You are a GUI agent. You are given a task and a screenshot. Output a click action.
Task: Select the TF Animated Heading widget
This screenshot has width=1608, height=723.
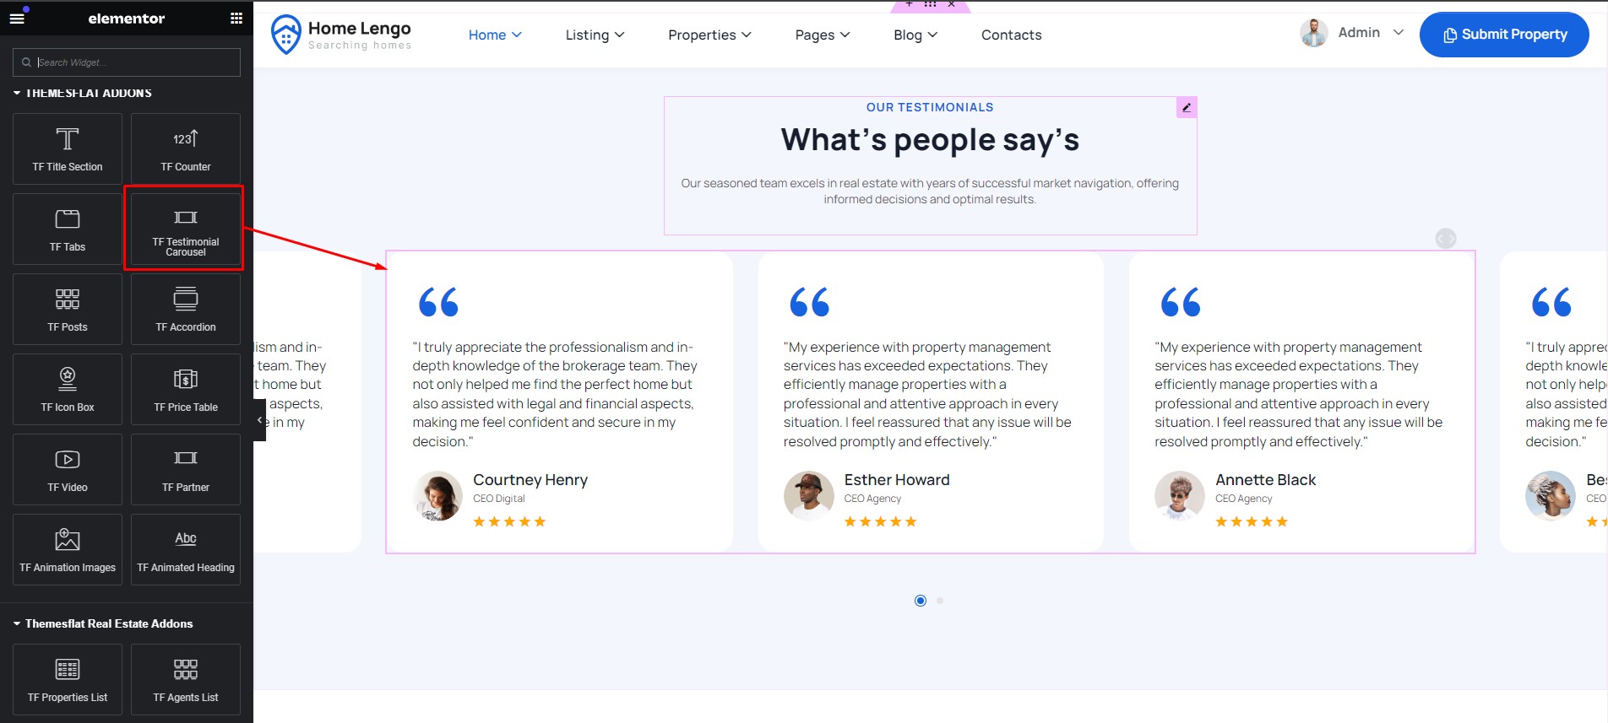(186, 549)
